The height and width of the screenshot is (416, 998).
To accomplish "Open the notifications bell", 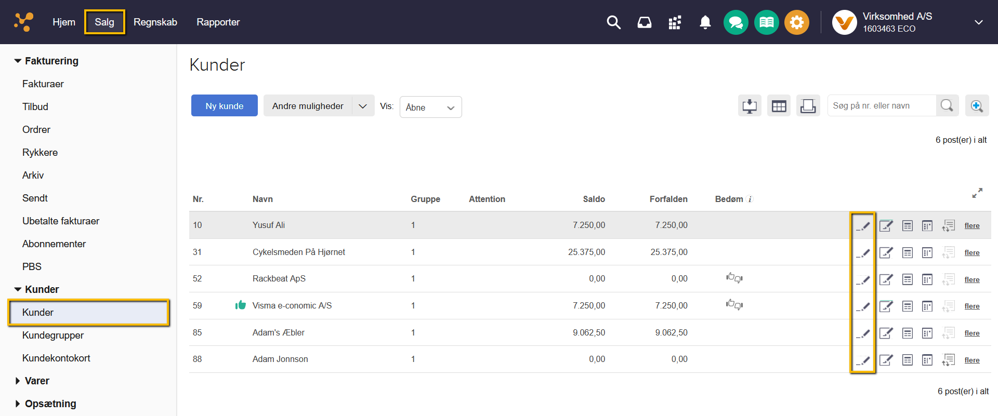I will 705,22.
